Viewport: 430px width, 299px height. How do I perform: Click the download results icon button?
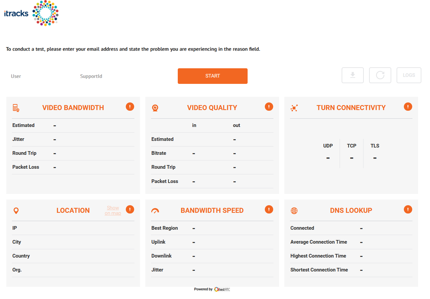353,75
